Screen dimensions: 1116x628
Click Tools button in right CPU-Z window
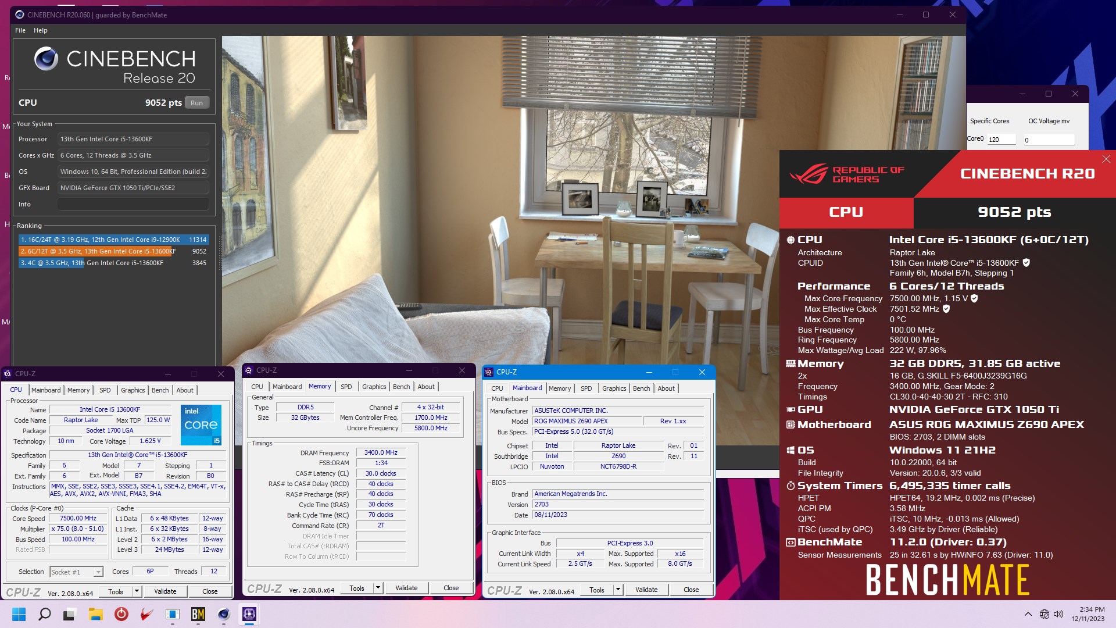pos(597,590)
